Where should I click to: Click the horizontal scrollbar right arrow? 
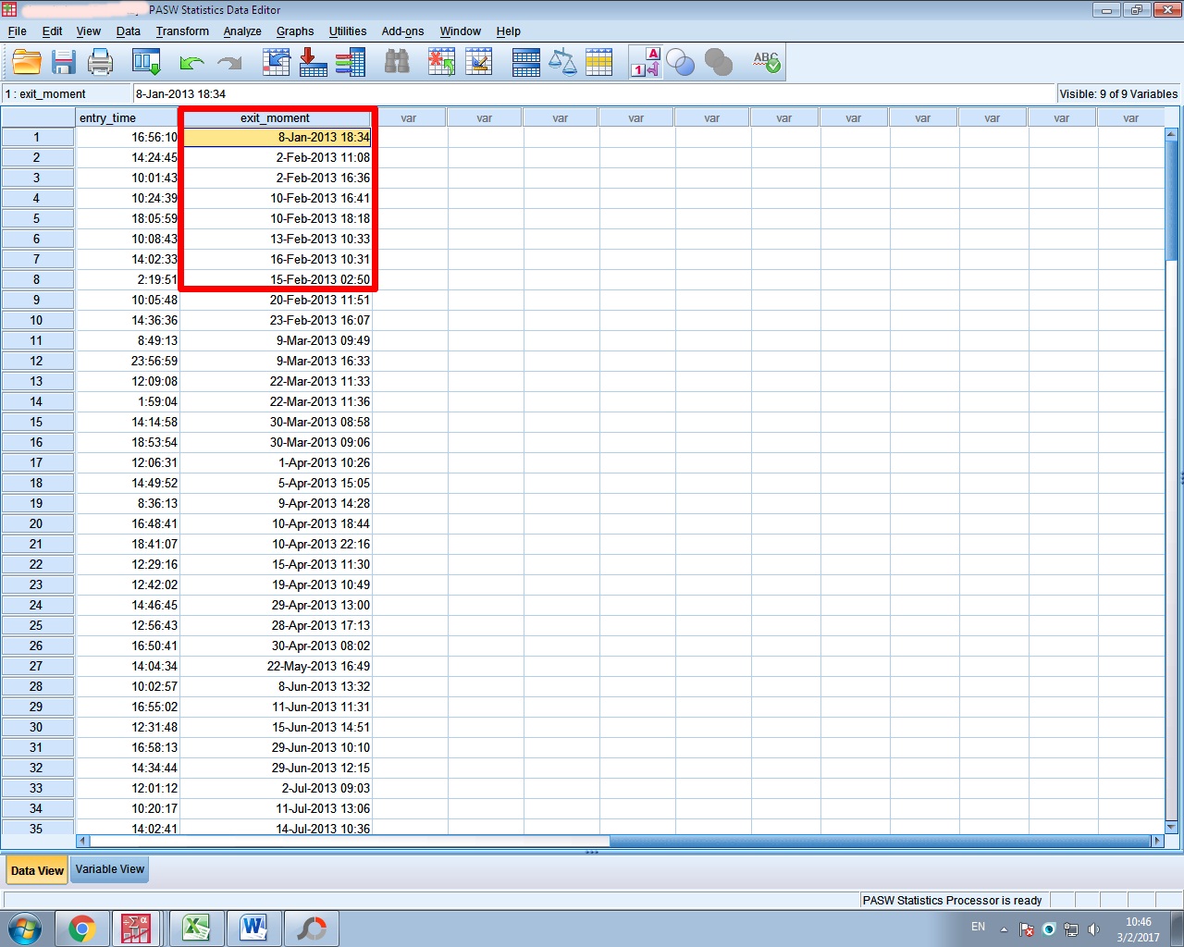tap(1156, 841)
